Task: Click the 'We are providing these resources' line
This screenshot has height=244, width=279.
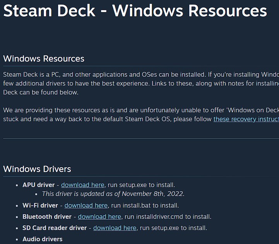Action: [x=141, y=110]
